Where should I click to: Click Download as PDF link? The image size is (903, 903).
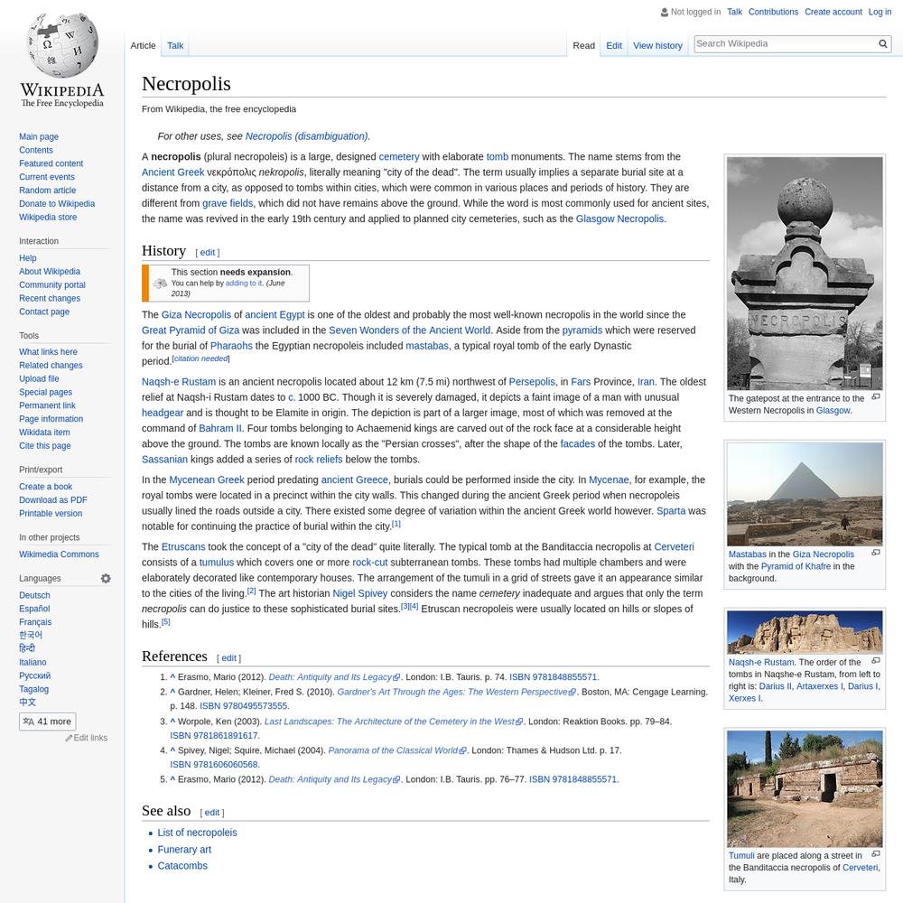53,500
